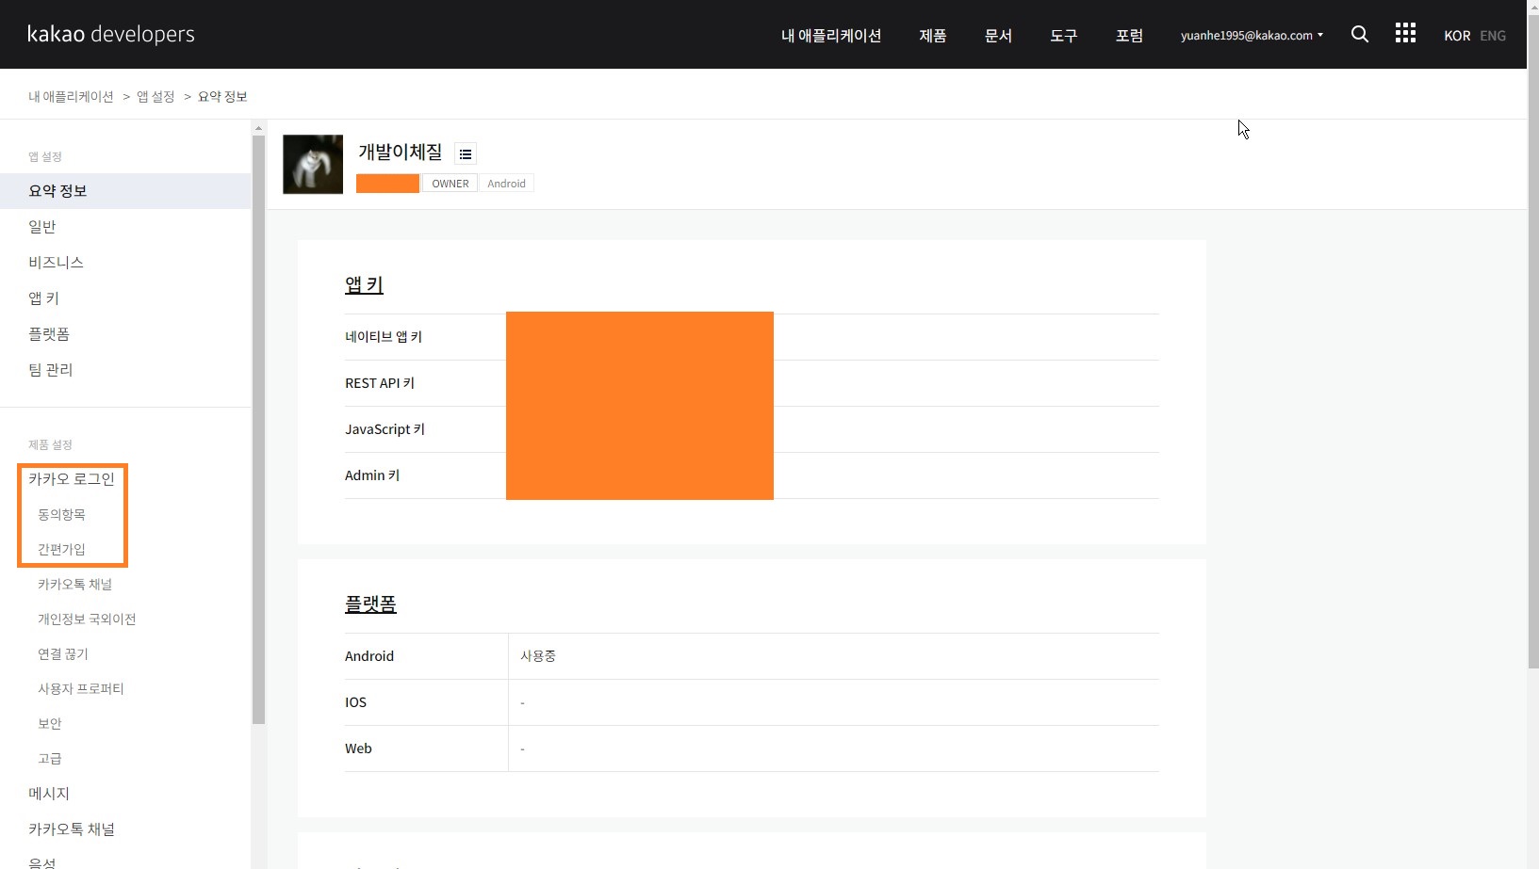Click the kakao developers logo
Viewport: 1539px width, 869px height.
tap(111, 34)
